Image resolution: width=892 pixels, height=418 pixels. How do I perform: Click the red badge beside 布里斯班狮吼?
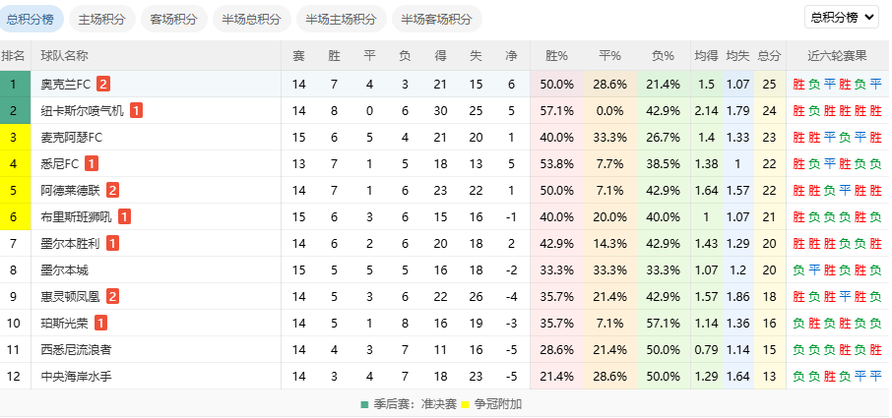125,217
